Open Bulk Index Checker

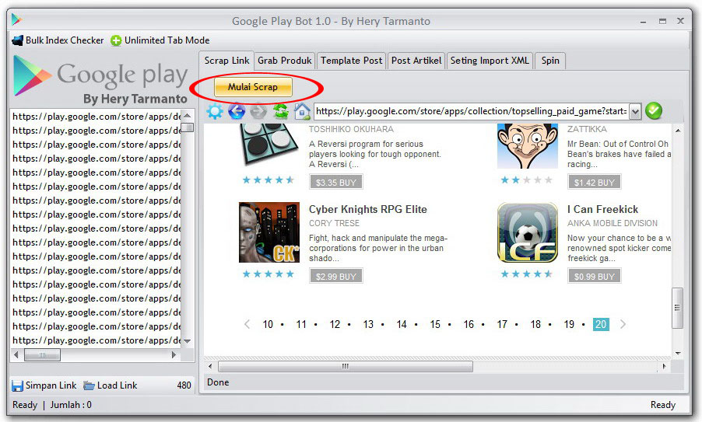[58, 40]
